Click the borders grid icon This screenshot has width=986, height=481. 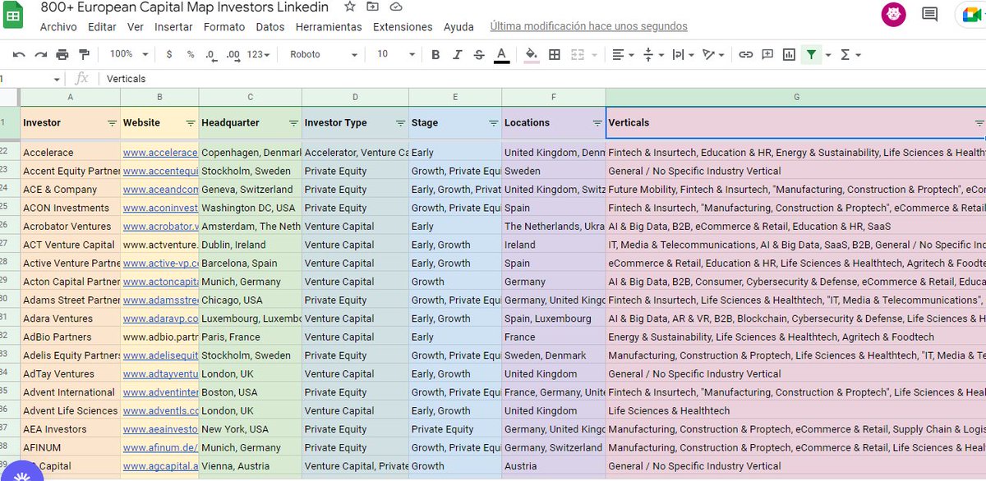555,55
